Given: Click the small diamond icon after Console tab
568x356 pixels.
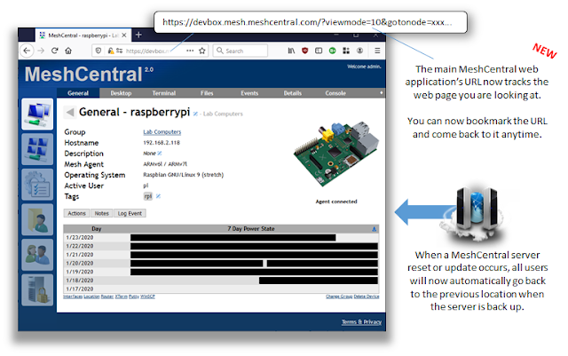Looking at the screenshot, I should pos(381,93).
